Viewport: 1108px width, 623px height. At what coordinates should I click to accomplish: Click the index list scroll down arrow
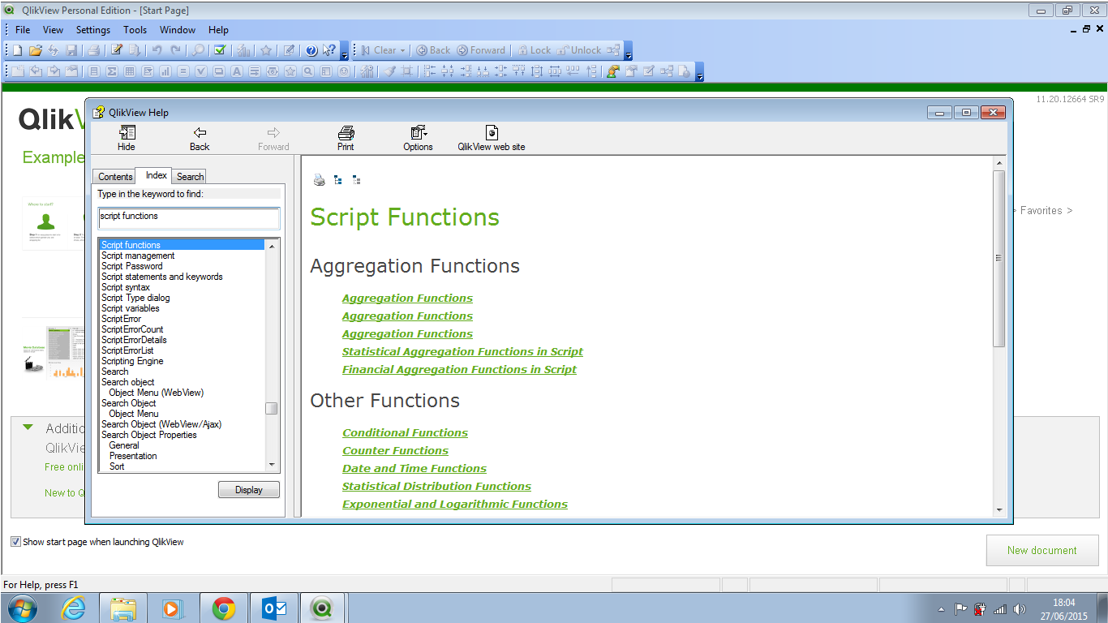coord(272,466)
